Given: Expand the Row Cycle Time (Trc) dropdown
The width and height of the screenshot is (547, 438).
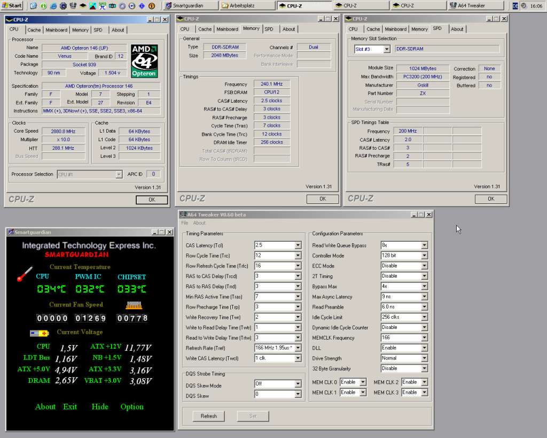Looking at the screenshot, I should click(x=298, y=256).
